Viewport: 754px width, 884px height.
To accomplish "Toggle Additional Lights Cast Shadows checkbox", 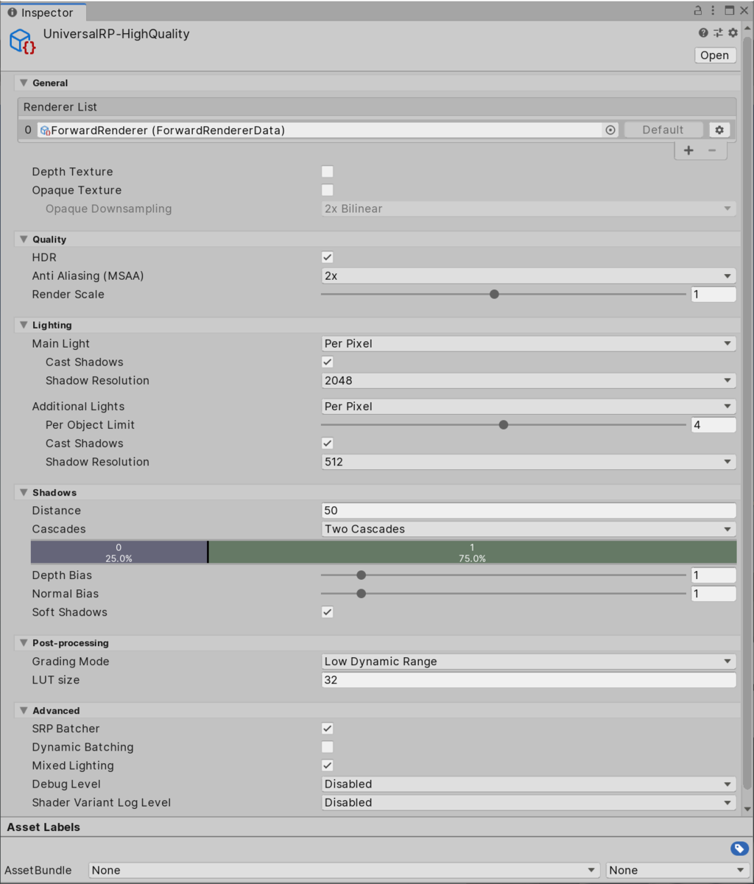I will click(328, 443).
